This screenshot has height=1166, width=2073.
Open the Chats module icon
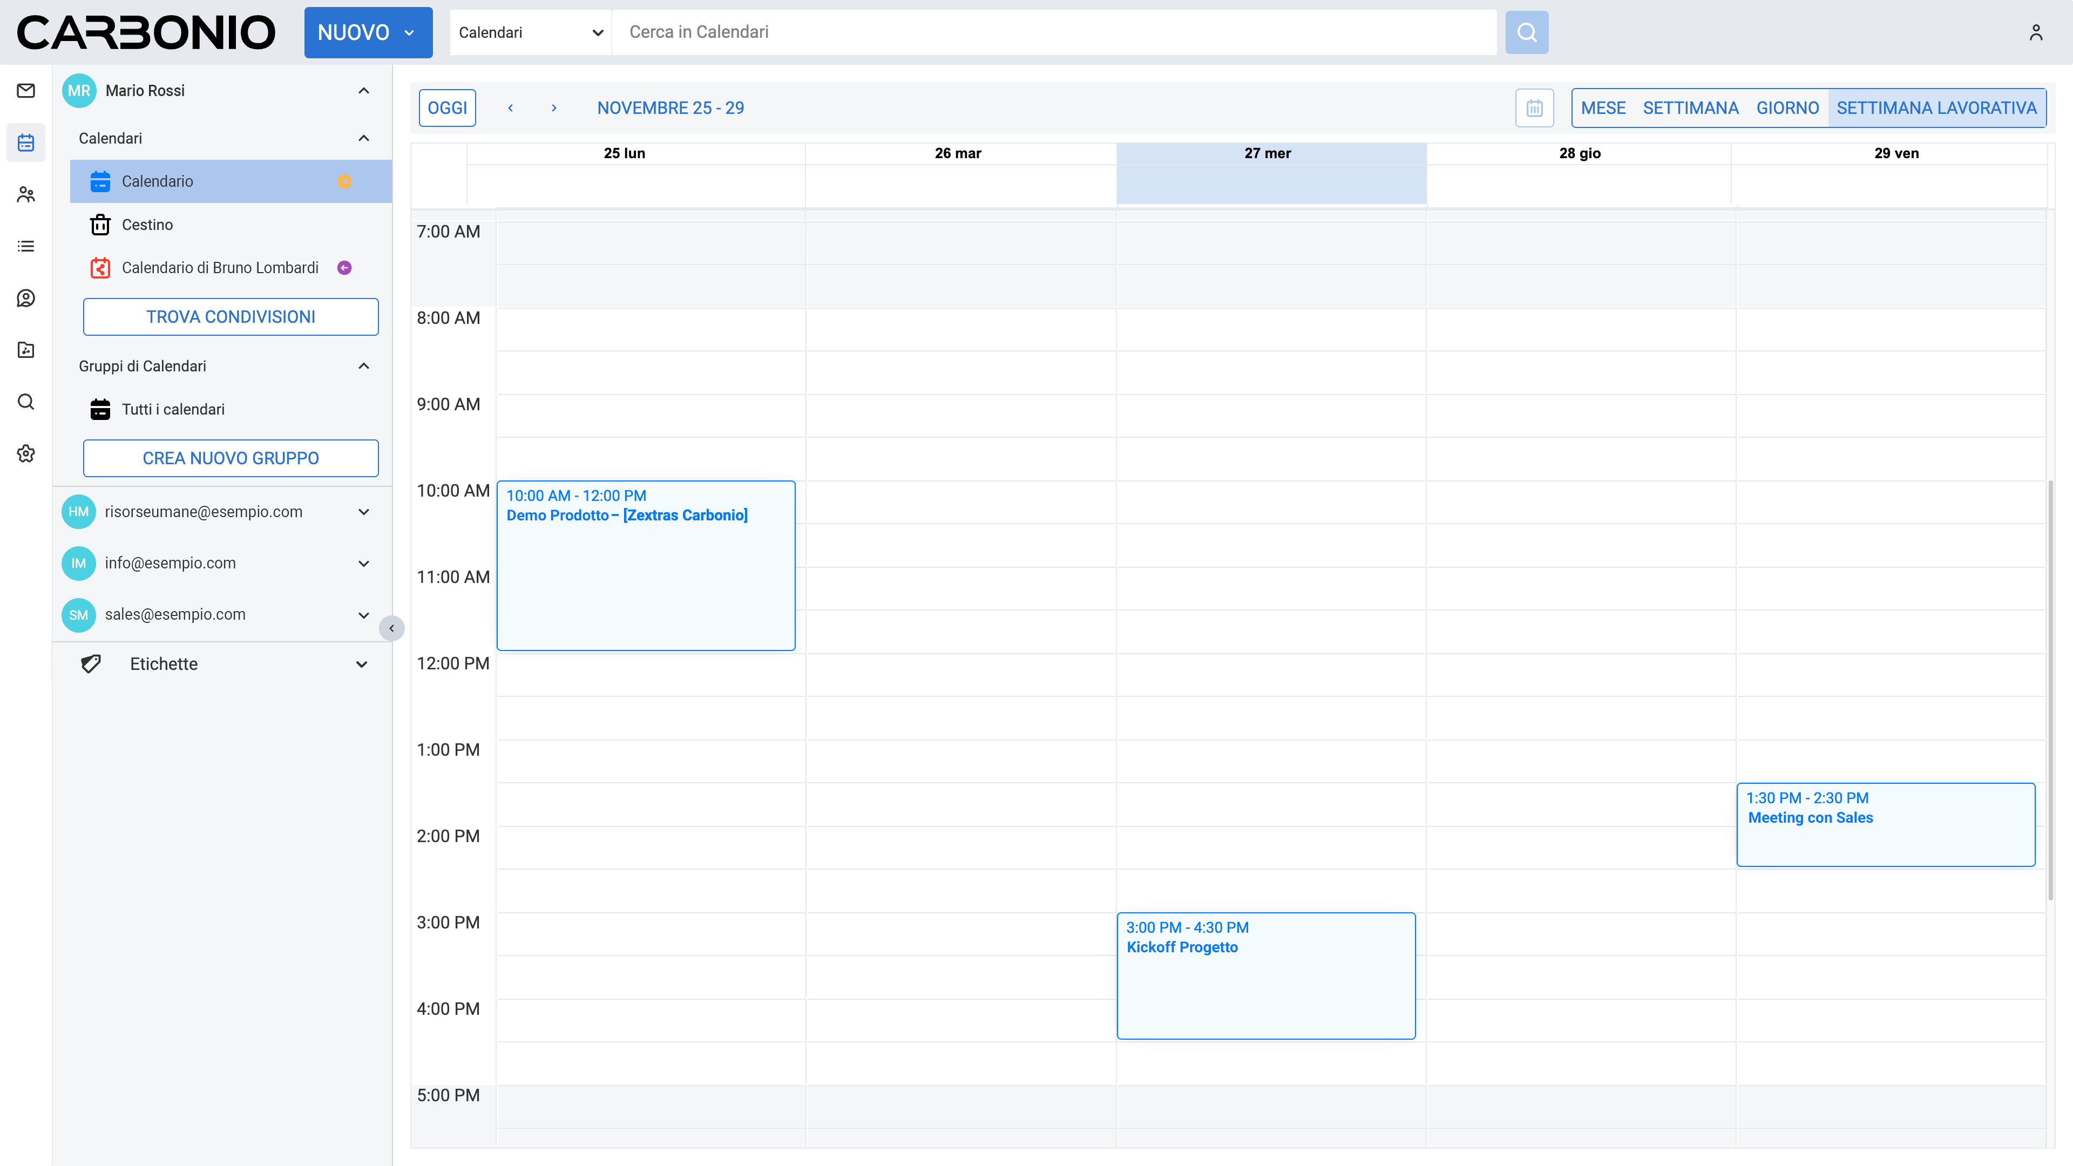(26, 299)
